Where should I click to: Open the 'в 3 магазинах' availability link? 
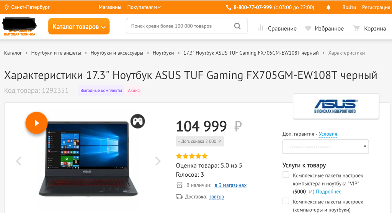coord(230,185)
